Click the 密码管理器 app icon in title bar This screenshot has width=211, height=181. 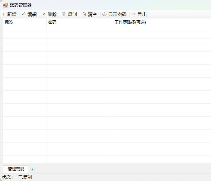coord(5,5)
